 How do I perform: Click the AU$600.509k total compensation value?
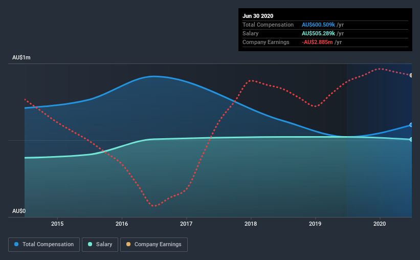[318, 25]
